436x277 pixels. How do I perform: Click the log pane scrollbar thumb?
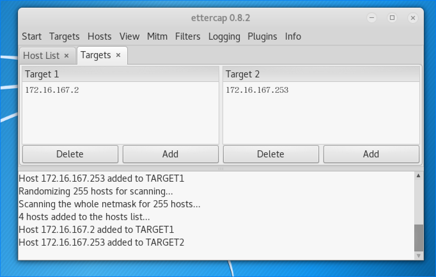click(x=418, y=238)
